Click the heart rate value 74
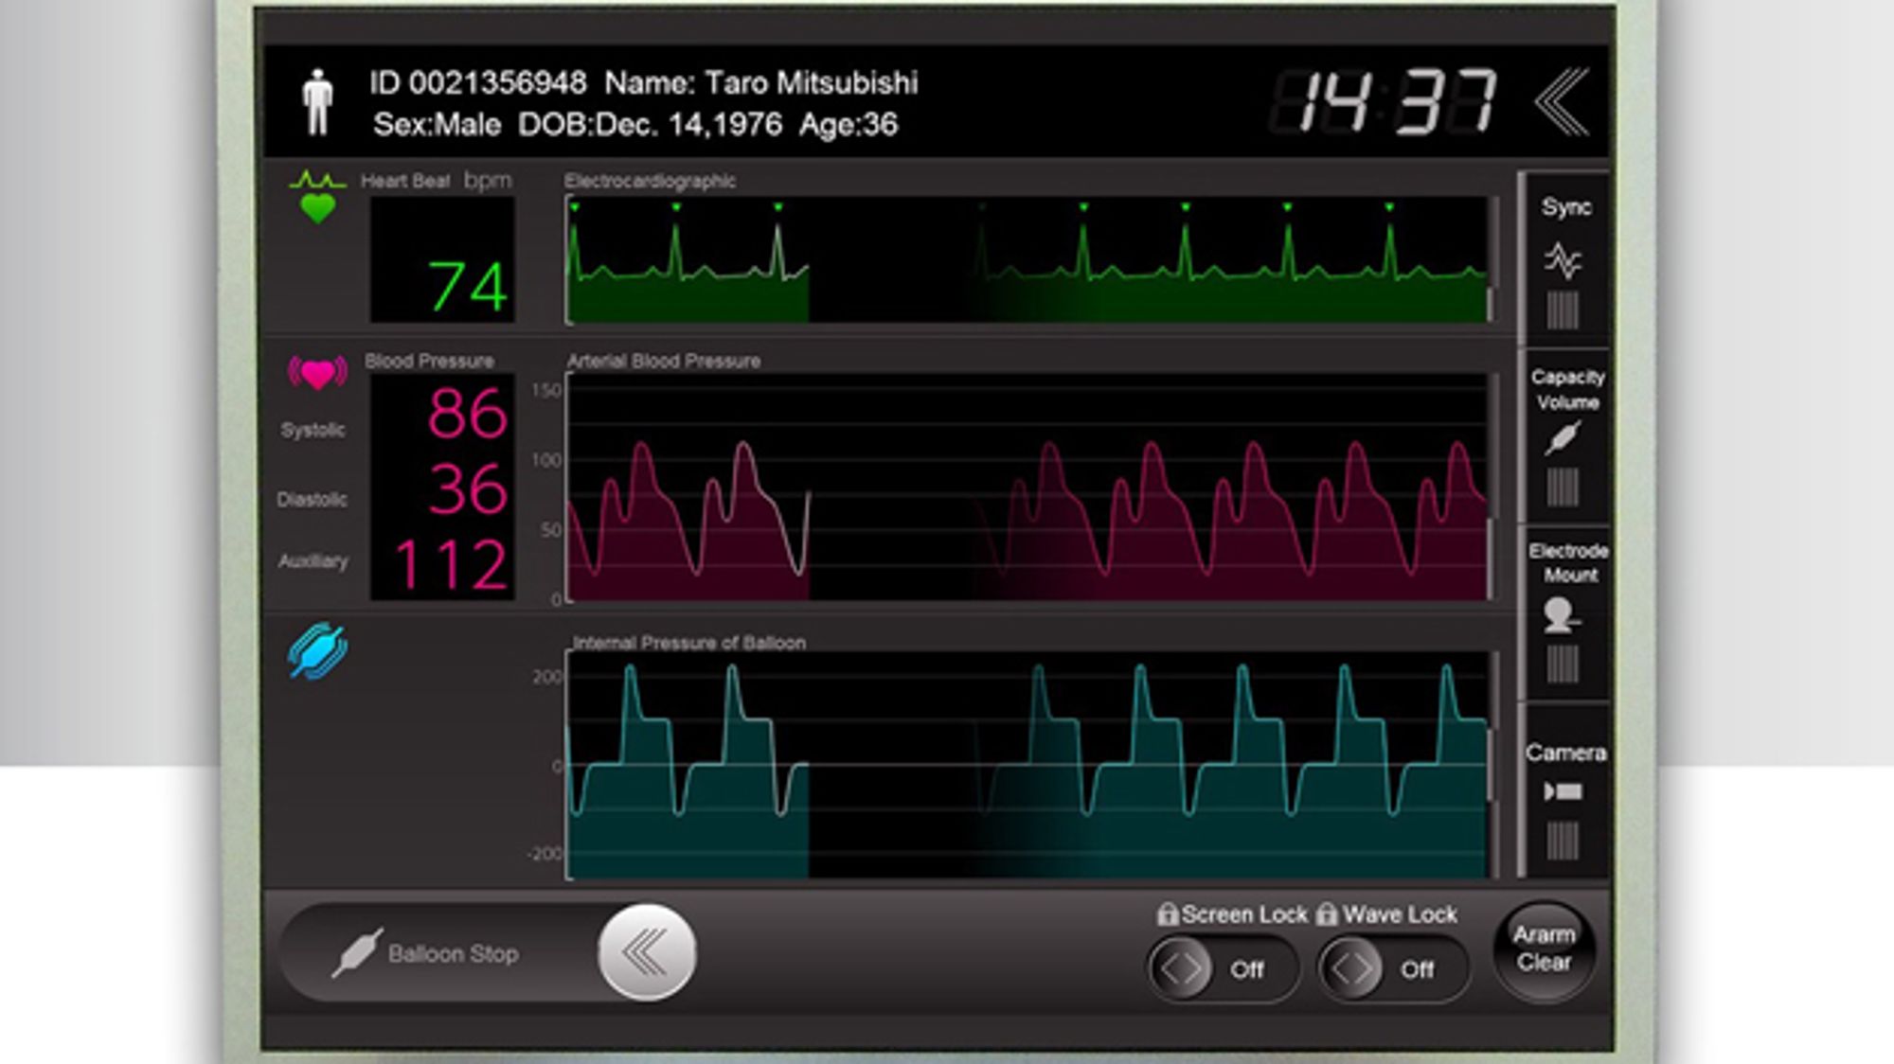 (469, 287)
